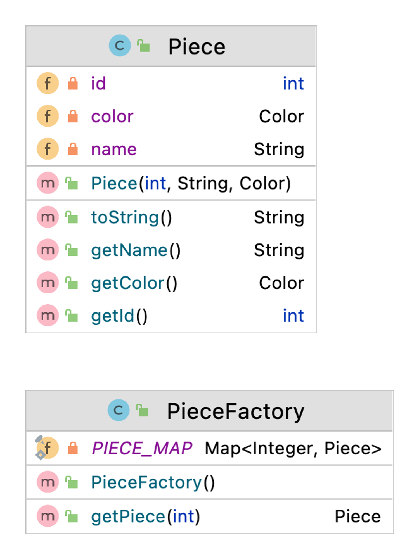419x559 pixels.
Task: Click the field icon for id
Action: pyautogui.click(x=48, y=83)
